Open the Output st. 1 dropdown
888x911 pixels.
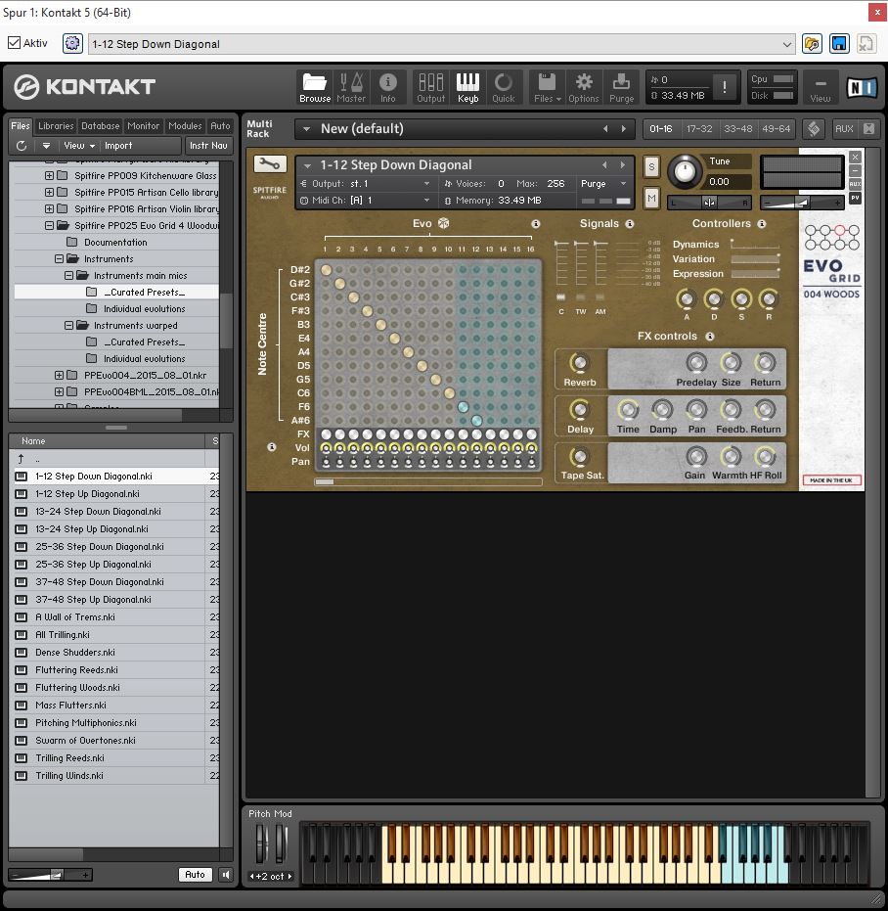426,184
